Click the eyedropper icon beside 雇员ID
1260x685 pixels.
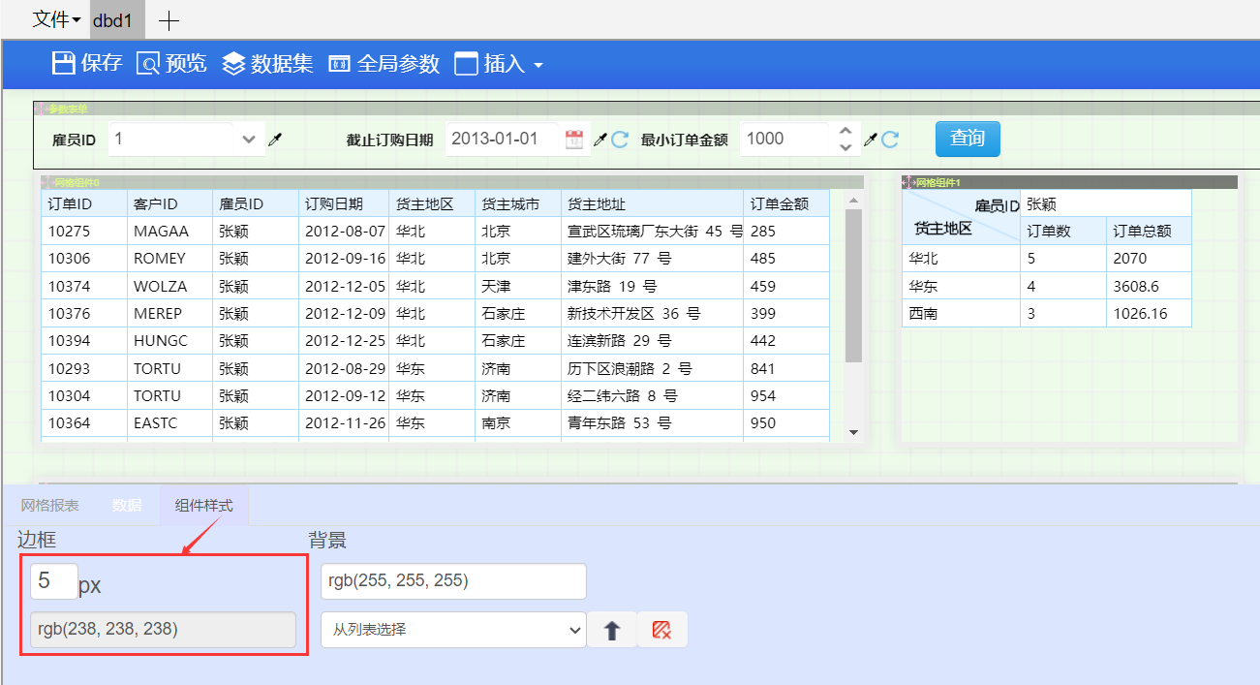pos(275,140)
